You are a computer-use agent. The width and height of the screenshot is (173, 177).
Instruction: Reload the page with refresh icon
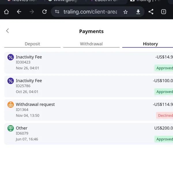coord(44,12)
